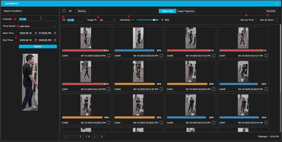
Task: Click the Start Time clock icon
Action: pyautogui.click(x=55, y=33)
